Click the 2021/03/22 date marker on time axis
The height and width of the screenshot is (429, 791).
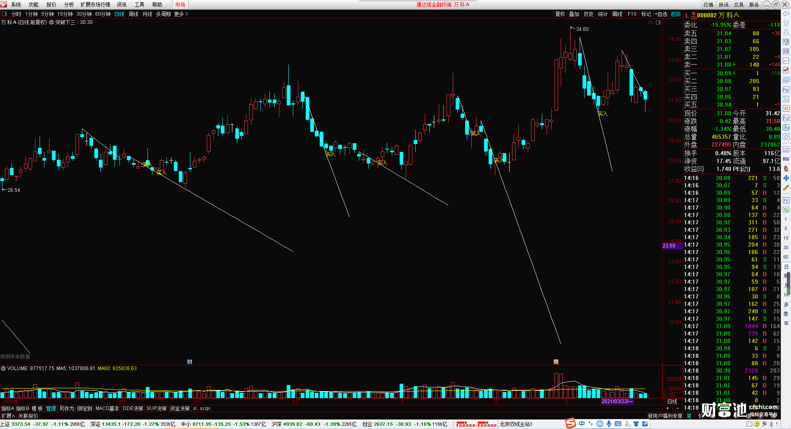click(x=617, y=401)
